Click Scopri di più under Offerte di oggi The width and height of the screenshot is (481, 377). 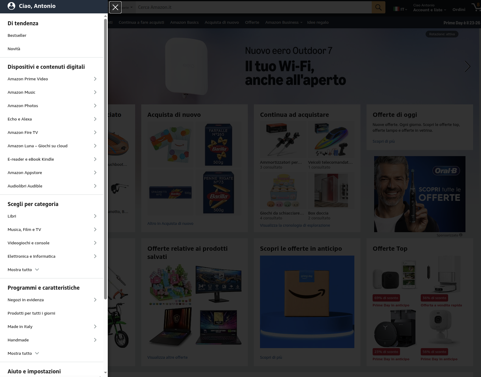[x=384, y=141]
